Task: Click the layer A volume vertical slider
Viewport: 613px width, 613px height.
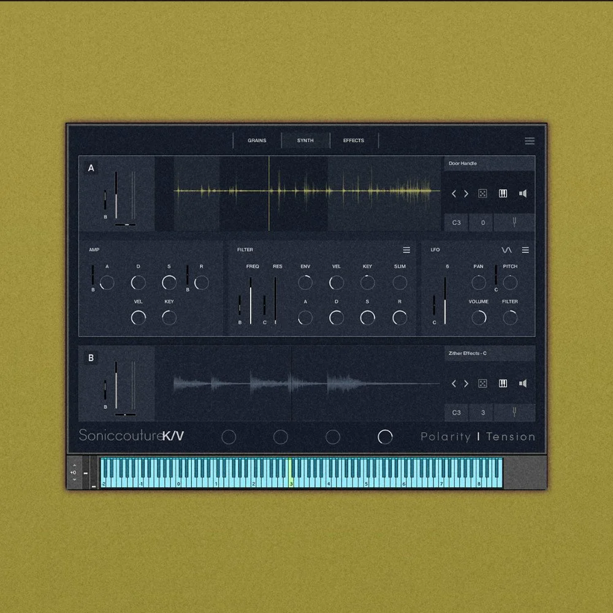Action: point(116,195)
